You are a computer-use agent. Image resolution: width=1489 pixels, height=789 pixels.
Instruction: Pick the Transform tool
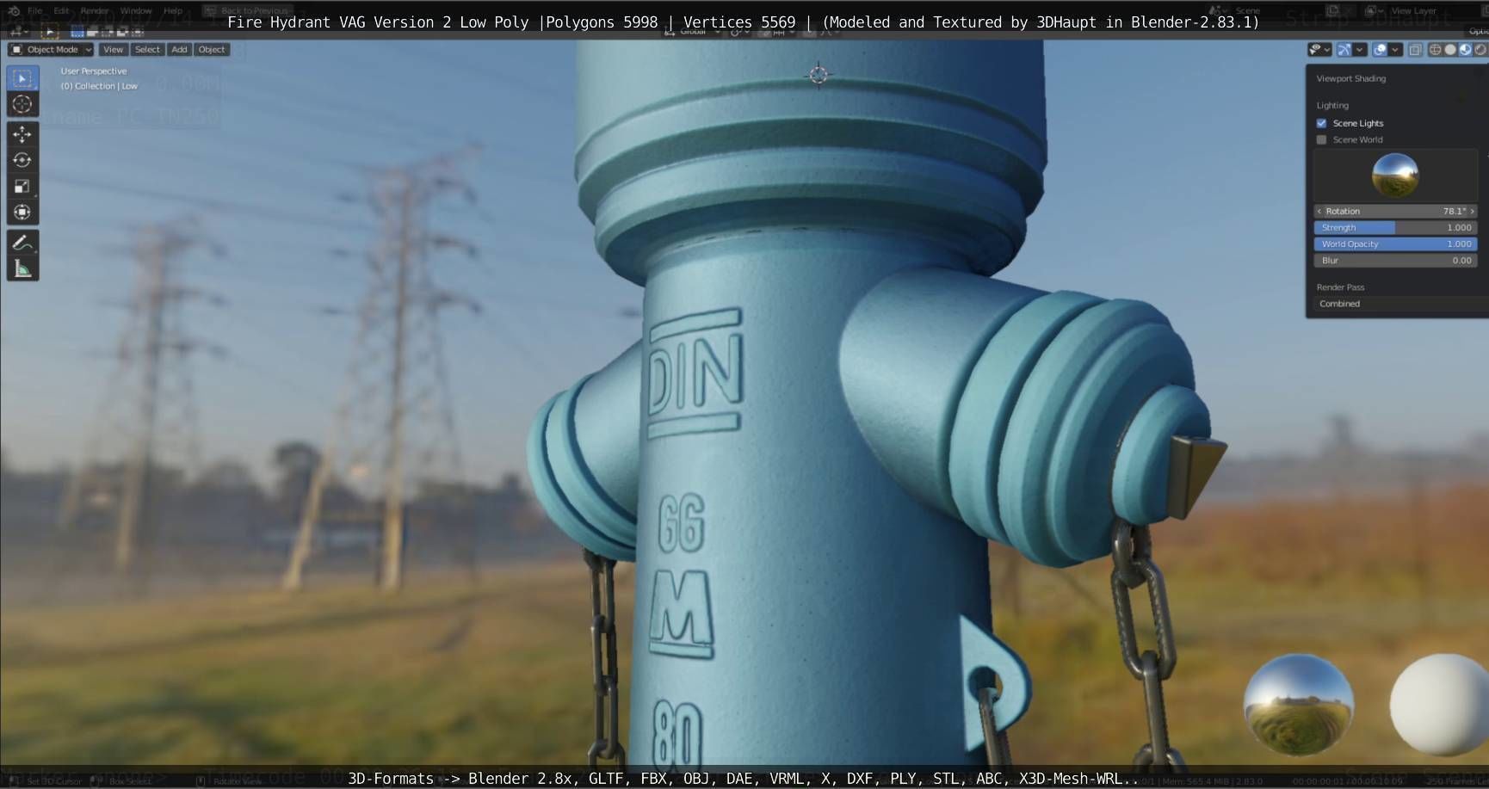22,212
